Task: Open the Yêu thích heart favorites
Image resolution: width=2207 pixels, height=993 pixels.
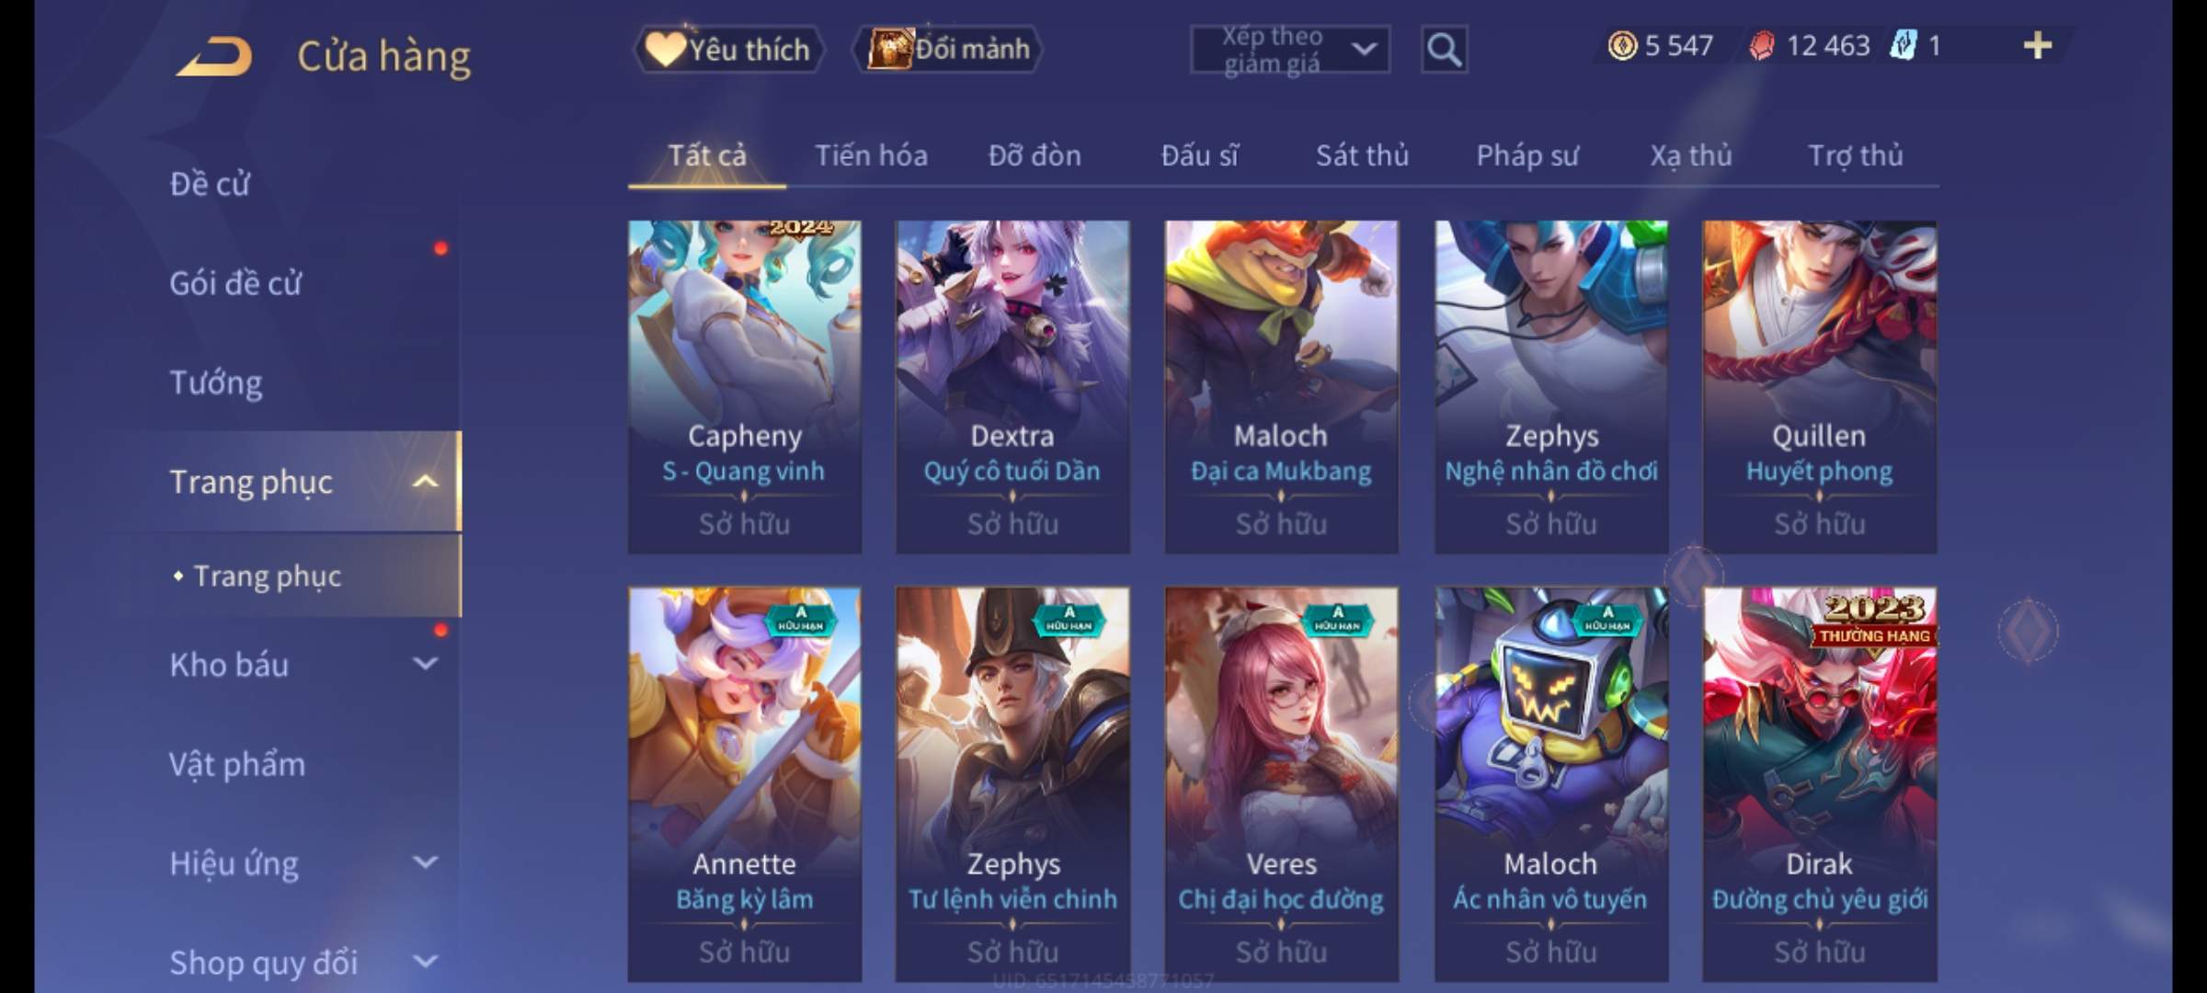Action: pos(728,49)
